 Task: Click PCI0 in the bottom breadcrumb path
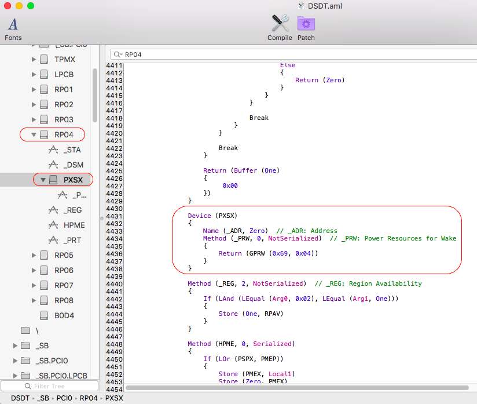click(65, 398)
